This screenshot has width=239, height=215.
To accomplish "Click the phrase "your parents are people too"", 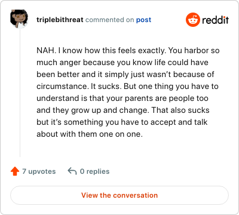I will (157, 99).
